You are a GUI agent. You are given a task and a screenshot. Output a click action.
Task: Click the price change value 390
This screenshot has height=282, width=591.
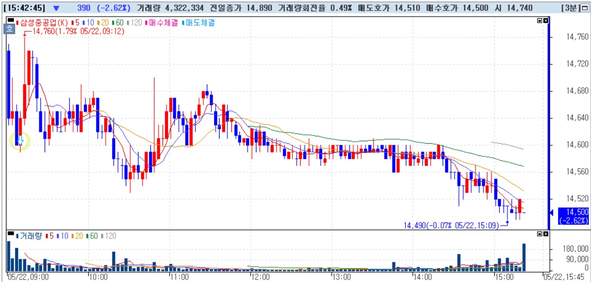pyautogui.click(x=84, y=8)
